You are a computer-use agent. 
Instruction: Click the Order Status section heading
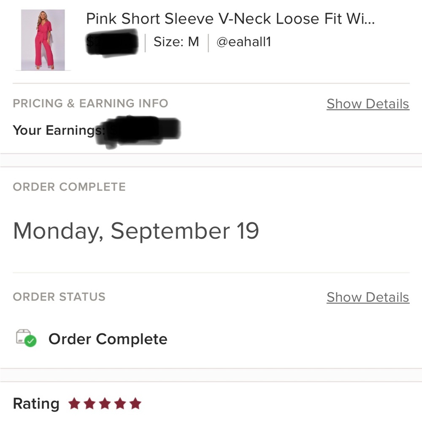pyautogui.click(x=59, y=297)
